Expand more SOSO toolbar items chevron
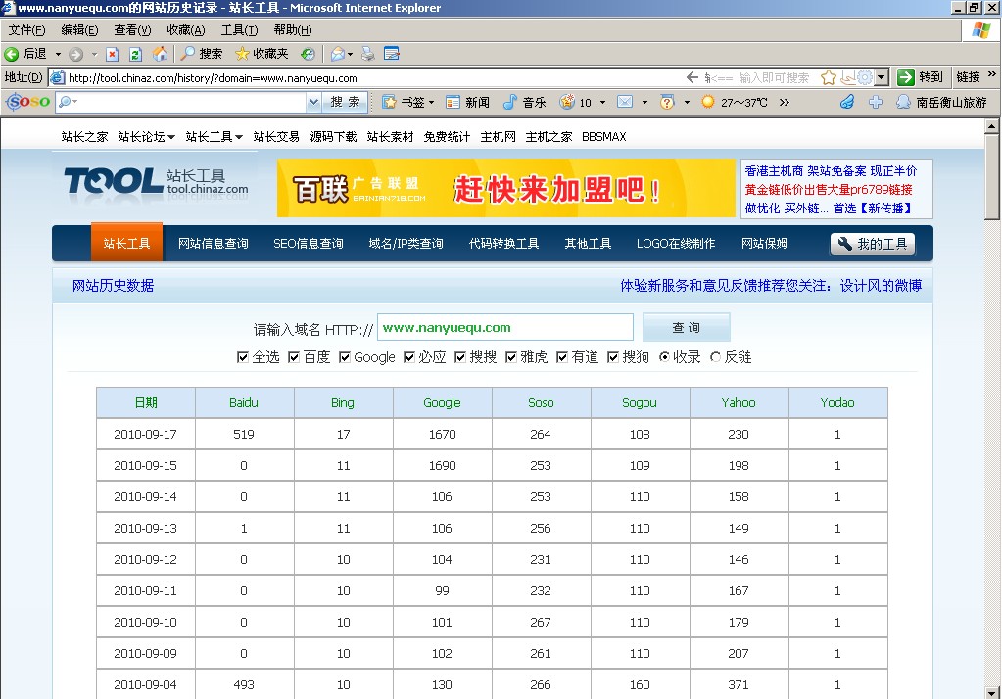The width and height of the screenshot is (1002, 699). point(785,102)
